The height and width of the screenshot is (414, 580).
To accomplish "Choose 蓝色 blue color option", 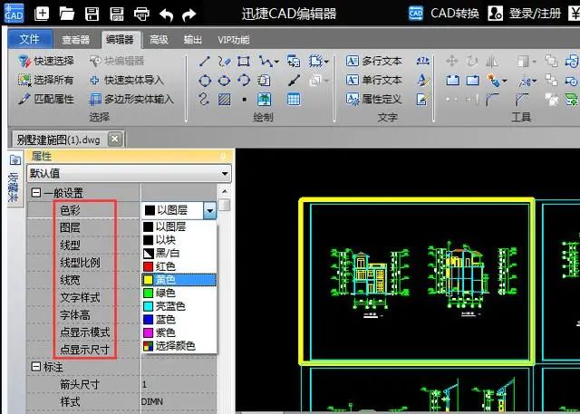I will coord(179,320).
